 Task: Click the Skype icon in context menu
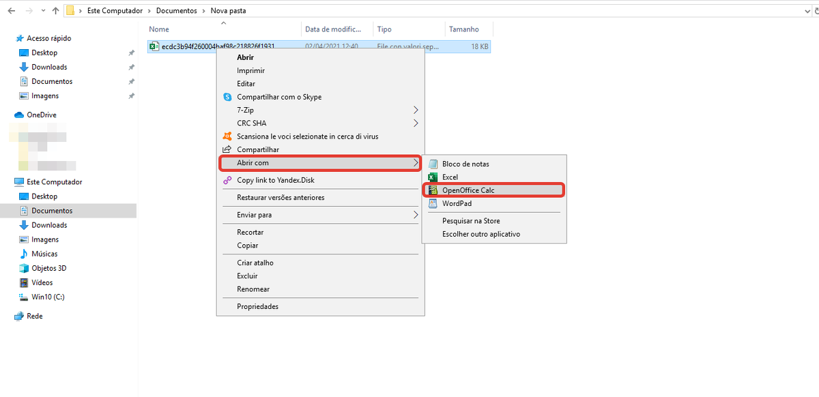[228, 97]
